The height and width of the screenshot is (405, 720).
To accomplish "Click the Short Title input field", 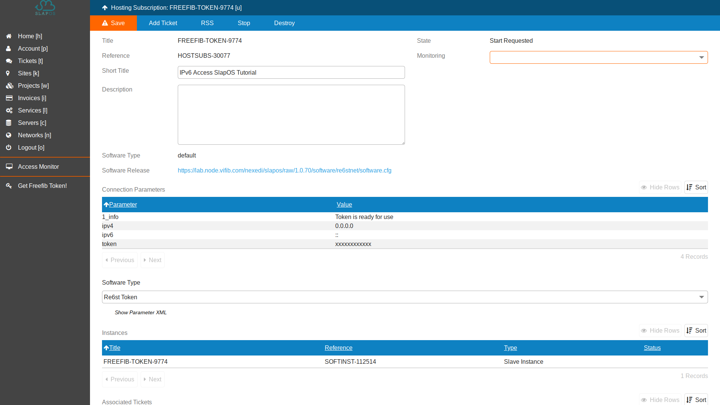I will click(x=291, y=72).
